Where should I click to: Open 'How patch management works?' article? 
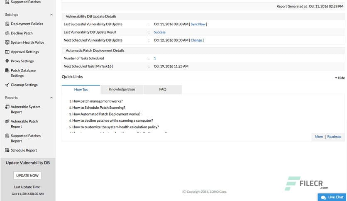click(98, 101)
